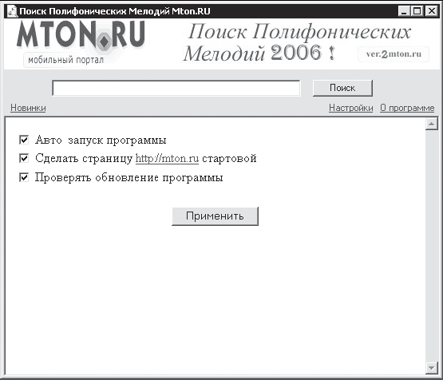The image size is (443, 380).
Task: Click the 'мобильный портал' label under logo
Action: [x=65, y=60]
